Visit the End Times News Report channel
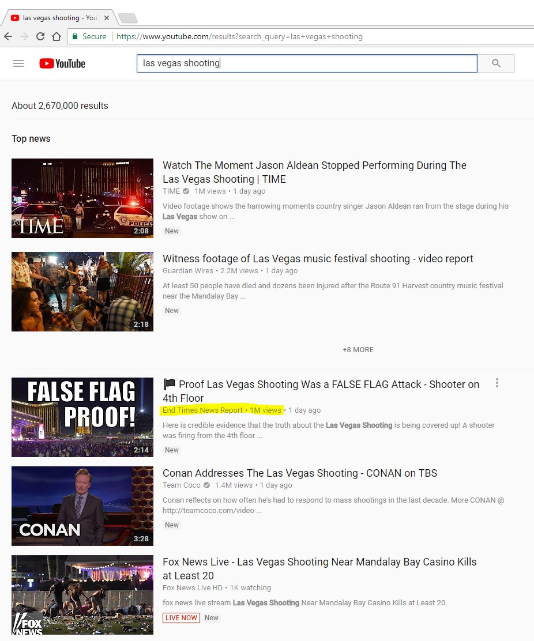 point(202,410)
